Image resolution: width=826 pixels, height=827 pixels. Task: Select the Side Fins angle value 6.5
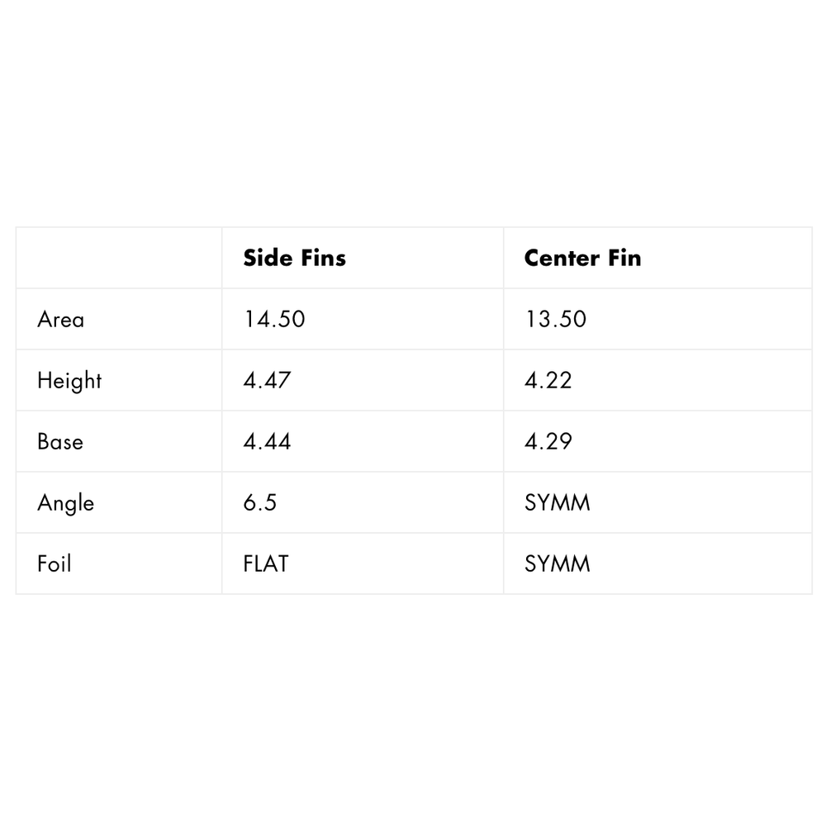(x=259, y=502)
